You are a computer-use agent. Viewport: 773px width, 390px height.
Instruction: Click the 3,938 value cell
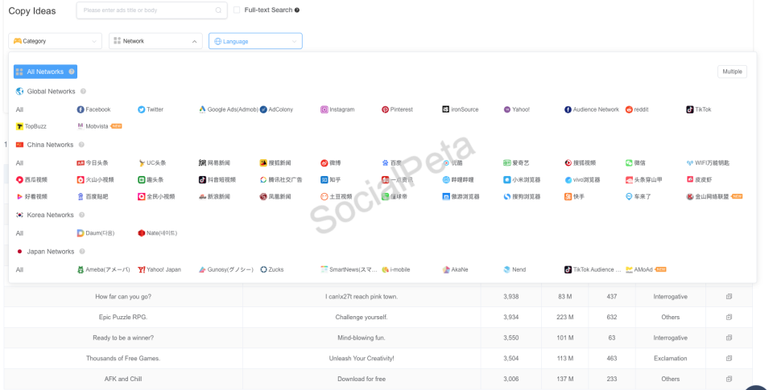[511, 297]
